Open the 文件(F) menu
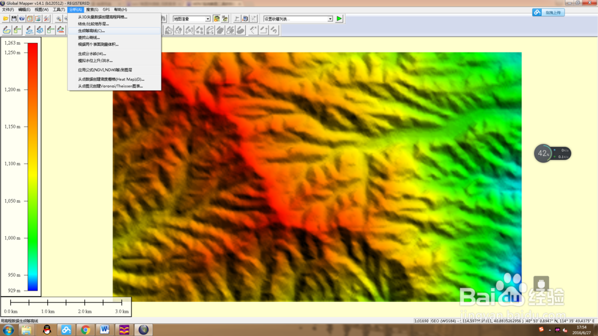This screenshot has width=598, height=336. point(8,10)
